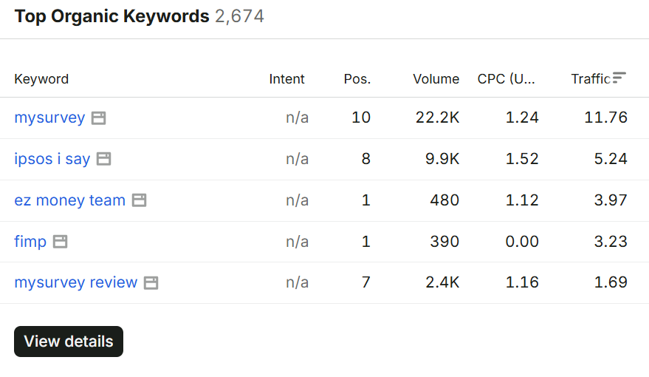This screenshot has height=377, width=649.
Task: Click the CPC (U... column header
Action: 507,78
